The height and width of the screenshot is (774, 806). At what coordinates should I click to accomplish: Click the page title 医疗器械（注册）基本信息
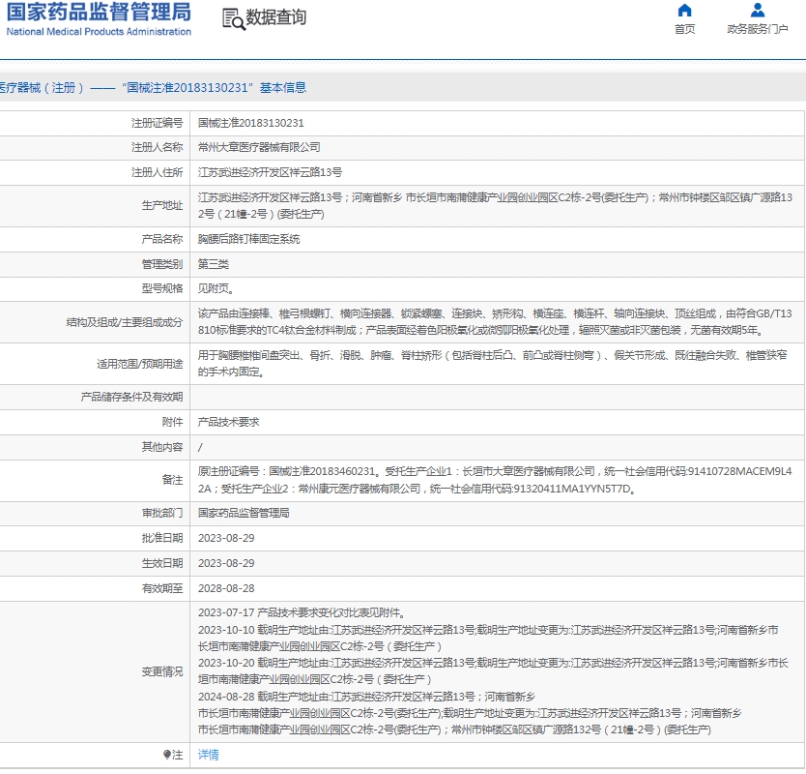pos(153,88)
